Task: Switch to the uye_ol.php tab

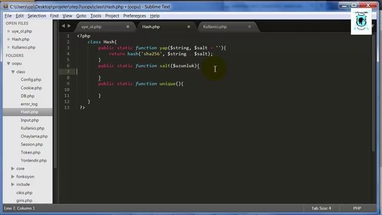Action: coord(105,27)
